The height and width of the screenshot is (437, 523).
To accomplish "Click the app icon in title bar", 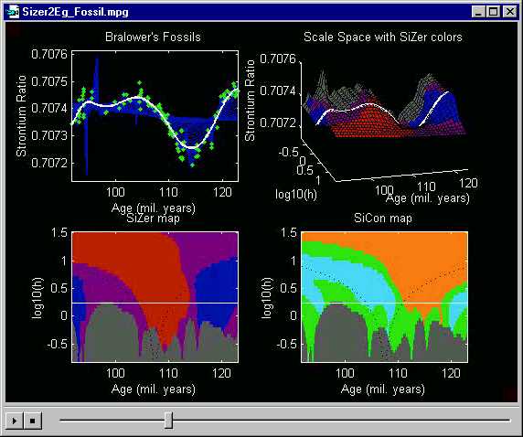I will tap(13, 12).
